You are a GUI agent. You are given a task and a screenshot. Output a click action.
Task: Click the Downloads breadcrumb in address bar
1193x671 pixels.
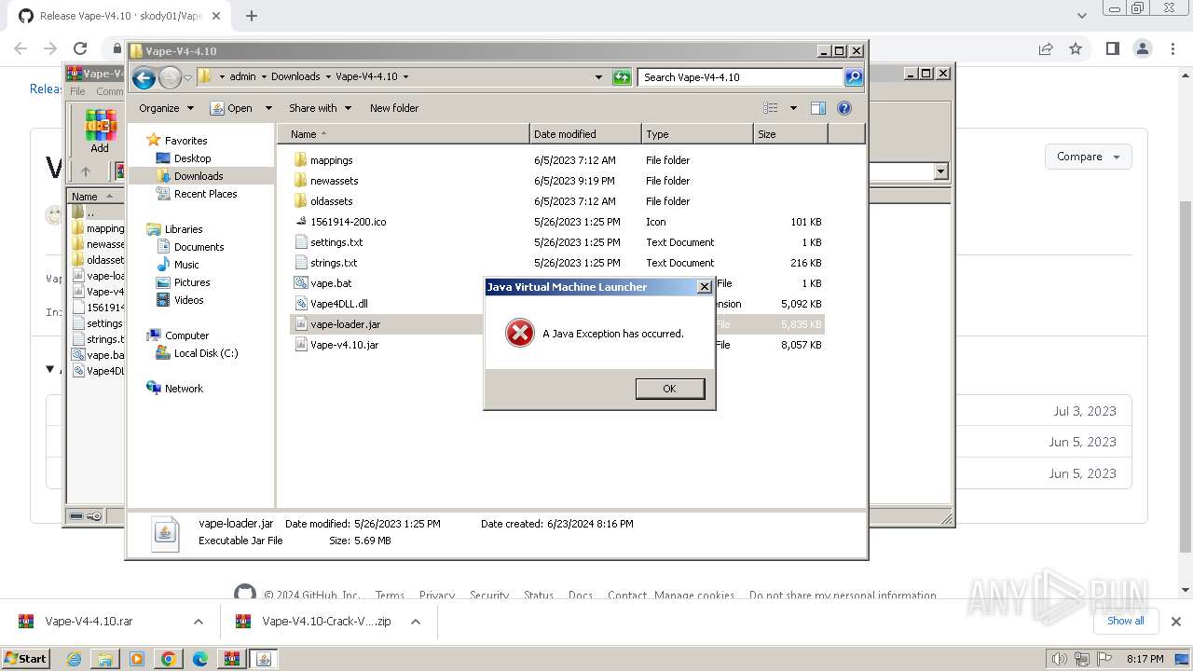pos(295,77)
